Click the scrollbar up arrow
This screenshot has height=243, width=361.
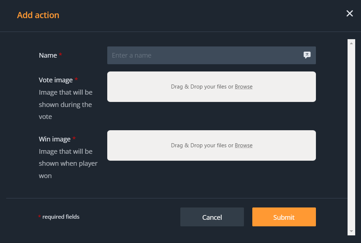351,44
